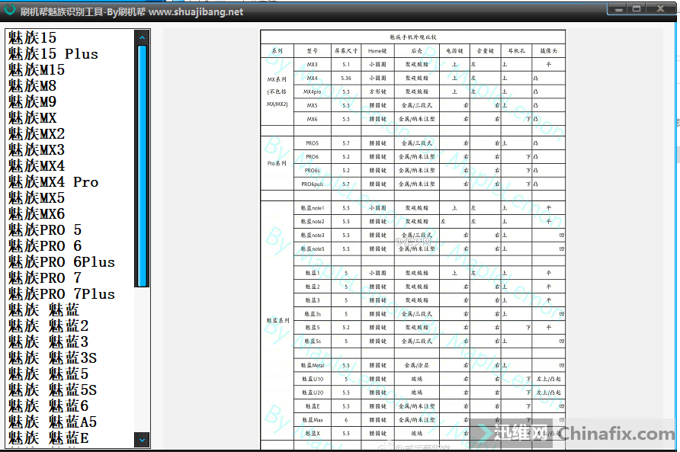Choose the 魅族 魅蓝5 entry
The image size is (680, 452).
pyautogui.click(x=48, y=374)
